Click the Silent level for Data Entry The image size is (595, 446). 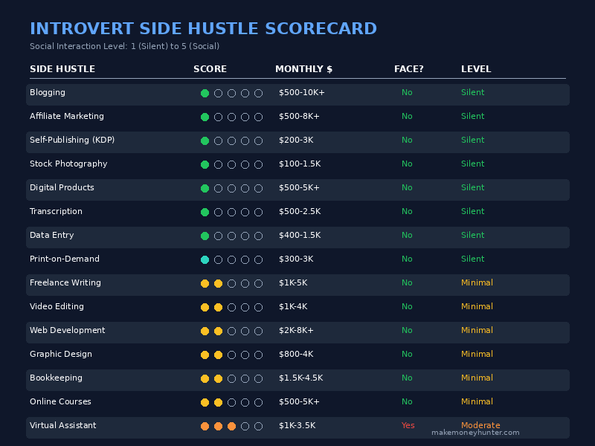click(472, 235)
